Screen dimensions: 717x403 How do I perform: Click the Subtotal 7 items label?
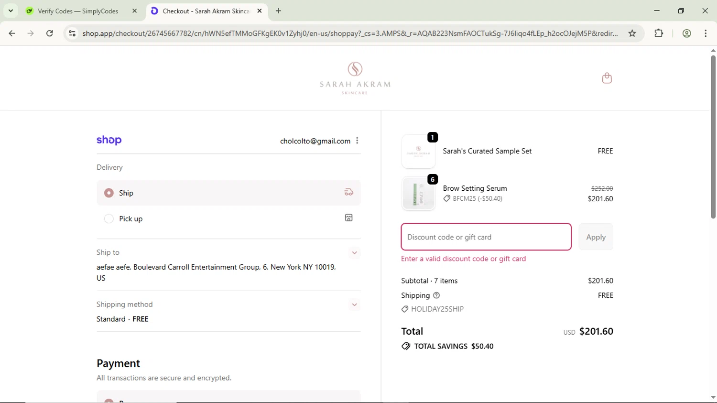pyautogui.click(x=429, y=281)
